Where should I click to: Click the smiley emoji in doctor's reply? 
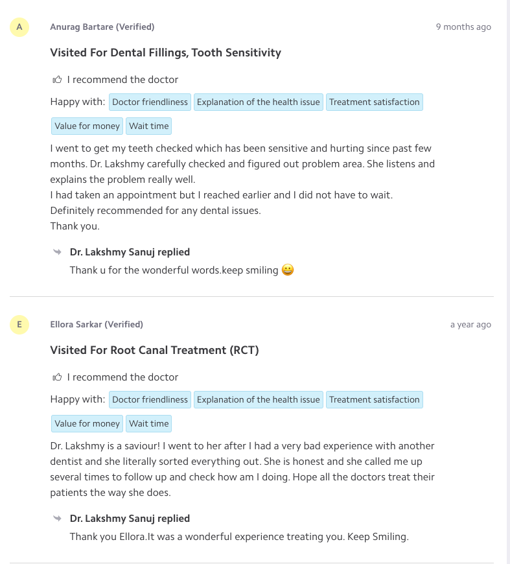(288, 270)
